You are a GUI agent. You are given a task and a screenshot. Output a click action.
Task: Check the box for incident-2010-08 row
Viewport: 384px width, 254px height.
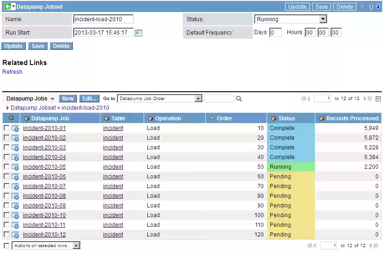click(x=6, y=195)
